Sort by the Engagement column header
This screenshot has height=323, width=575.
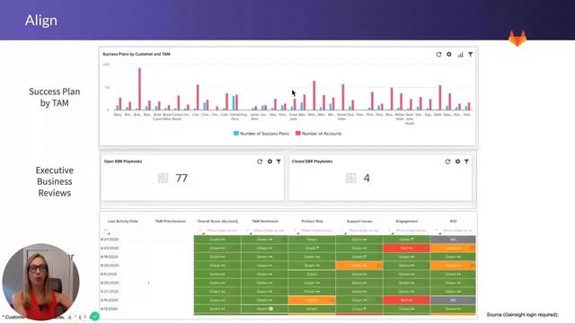pyautogui.click(x=407, y=222)
